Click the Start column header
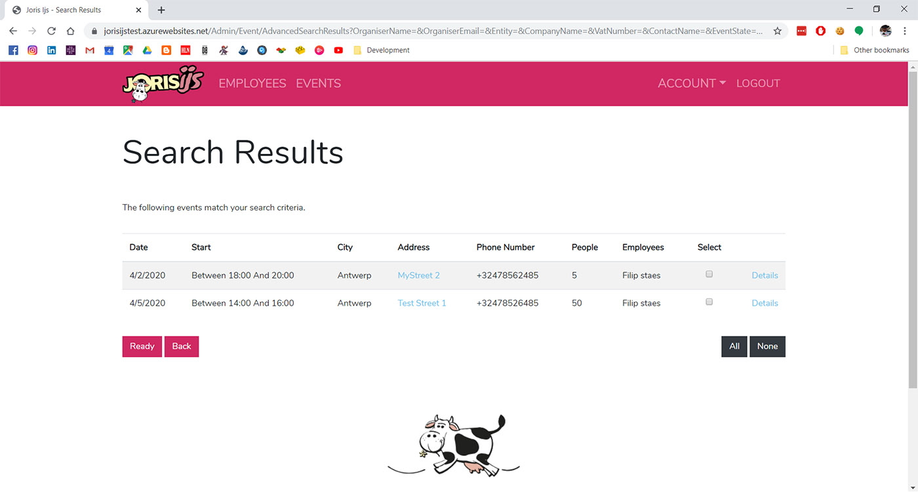The image size is (918, 492). click(201, 247)
